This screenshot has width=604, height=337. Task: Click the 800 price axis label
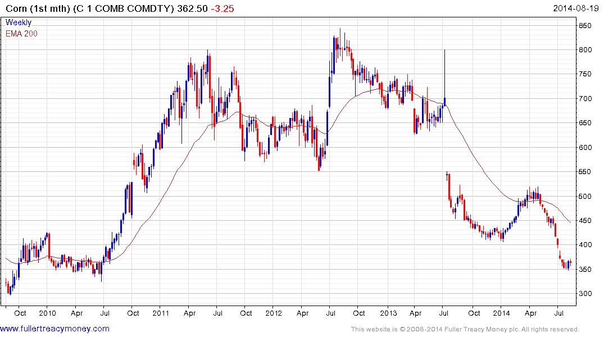click(x=585, y=49)
